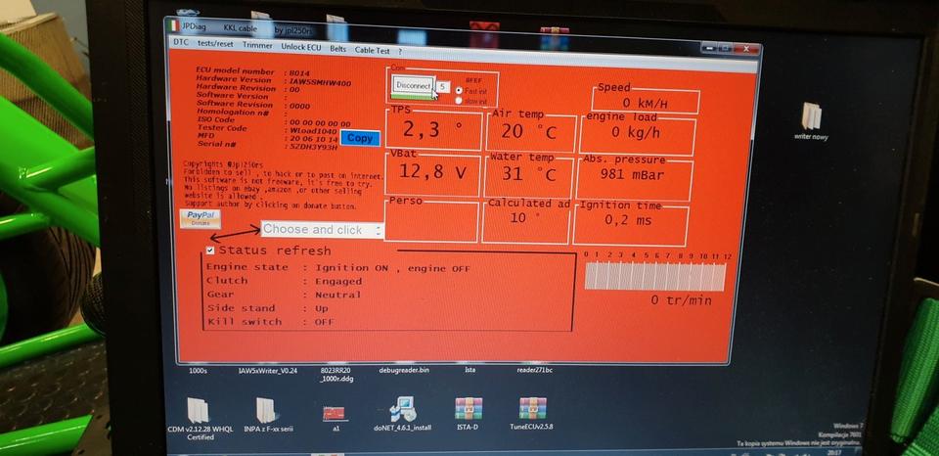Toggle the Status refresh checkbox
The image size is (939, 456).
210,251
